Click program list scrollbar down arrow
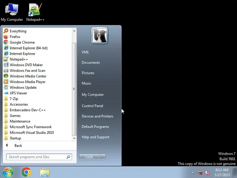237x178 pixels. pos(74,138)
